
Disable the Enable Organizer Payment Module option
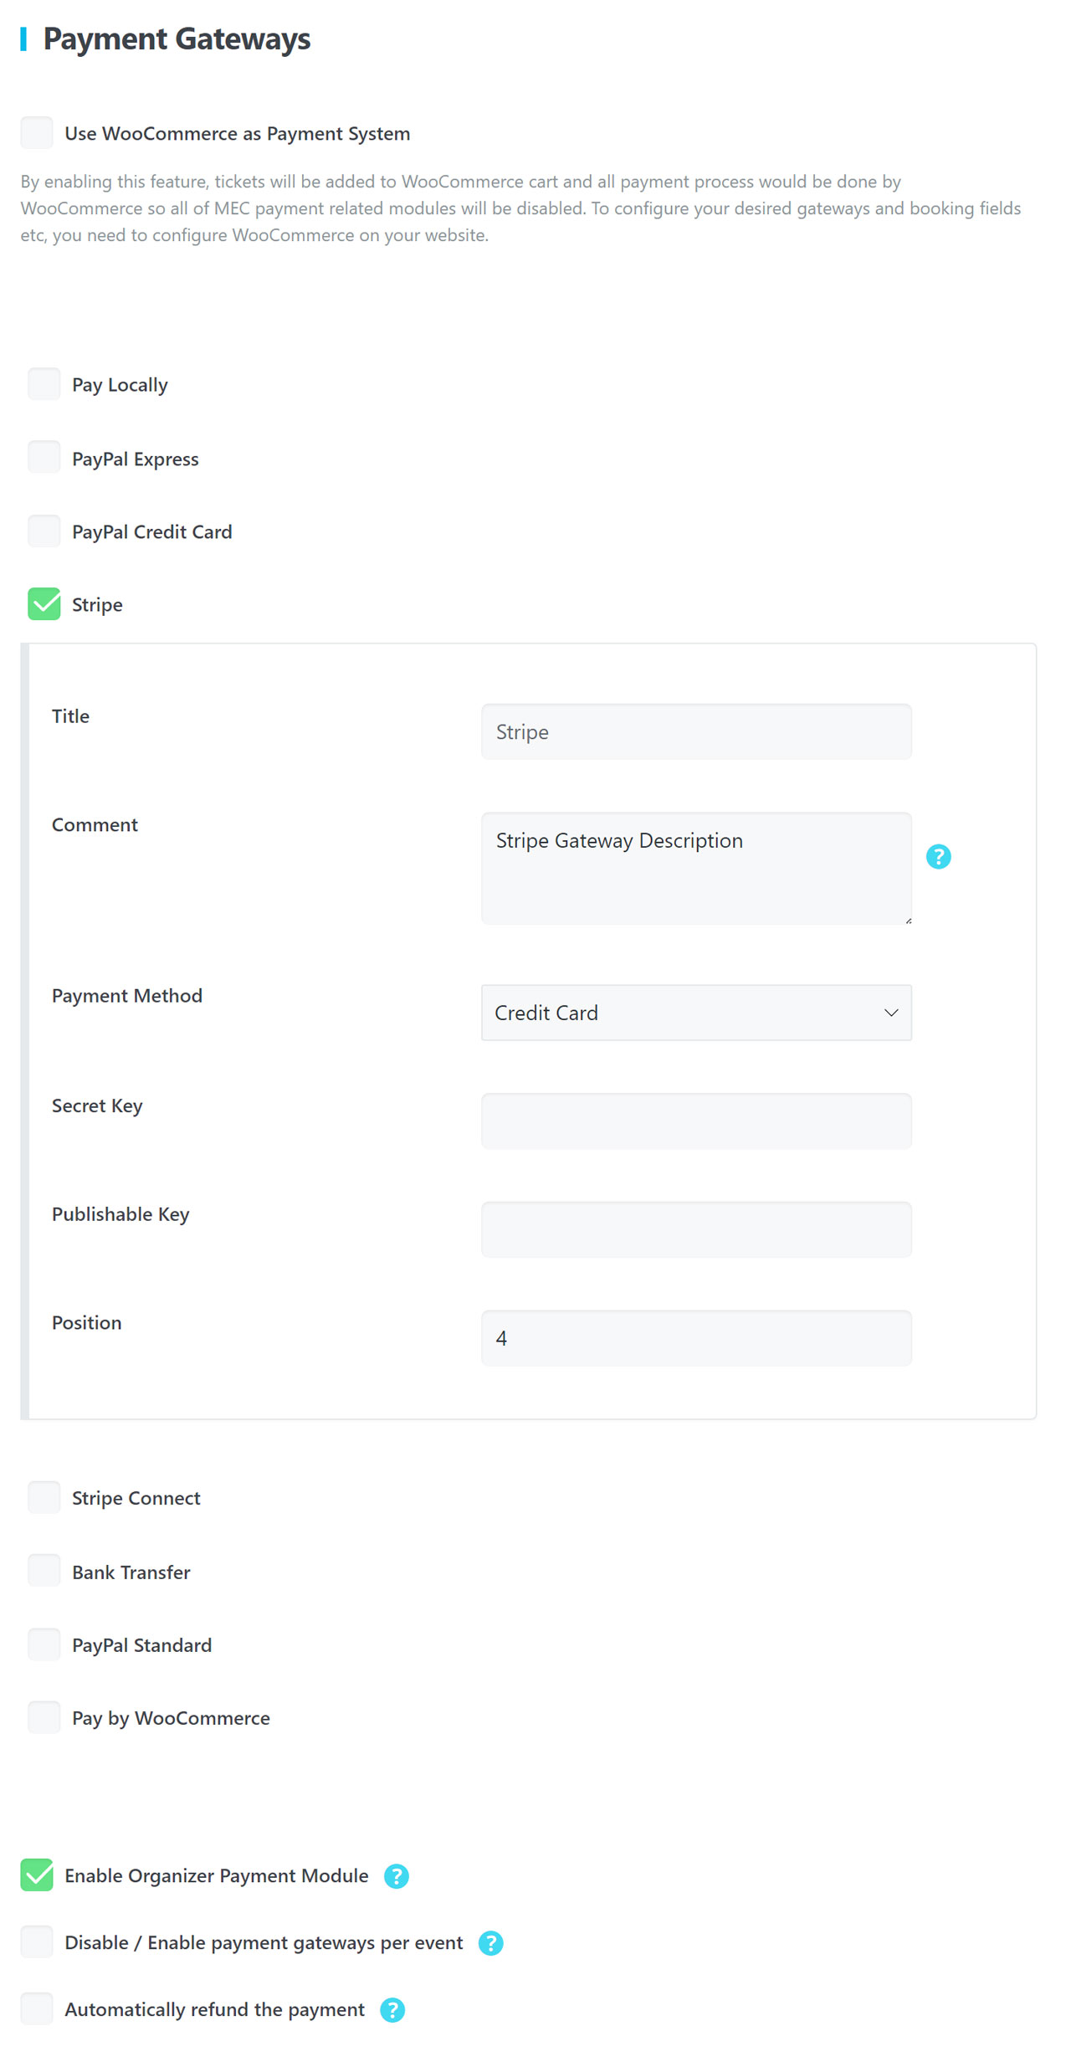(36, 1875)
